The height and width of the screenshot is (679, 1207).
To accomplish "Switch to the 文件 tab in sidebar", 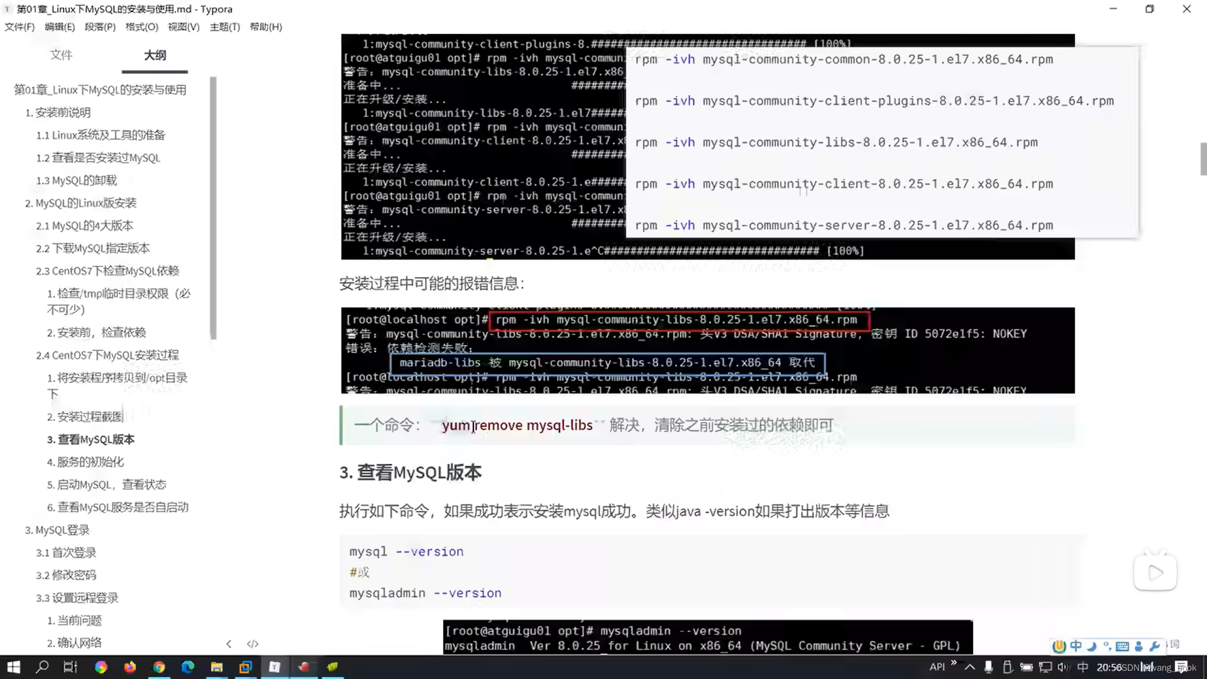I will (x=61, y=55).
